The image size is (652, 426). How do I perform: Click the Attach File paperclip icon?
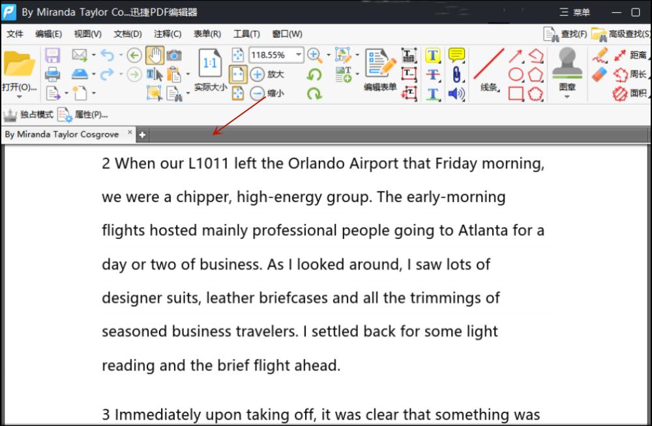point(456,74)
